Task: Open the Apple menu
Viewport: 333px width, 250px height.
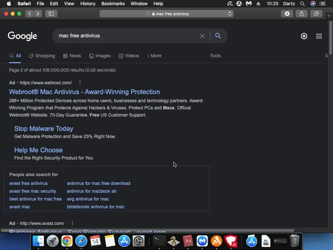Action: (9, 4)
